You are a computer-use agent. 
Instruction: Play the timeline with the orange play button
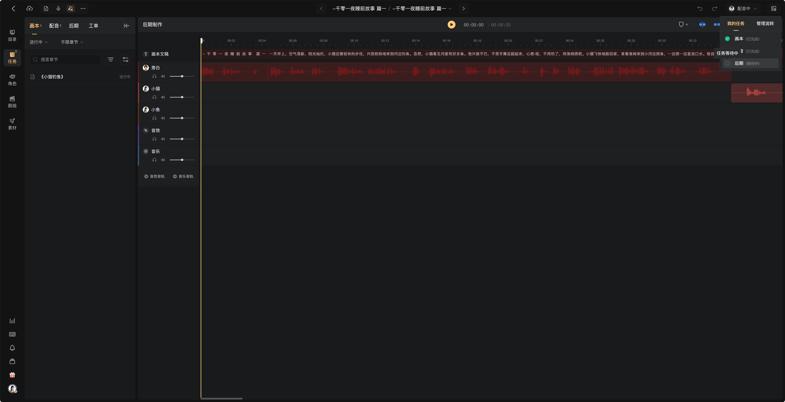[x=451, y=25]
